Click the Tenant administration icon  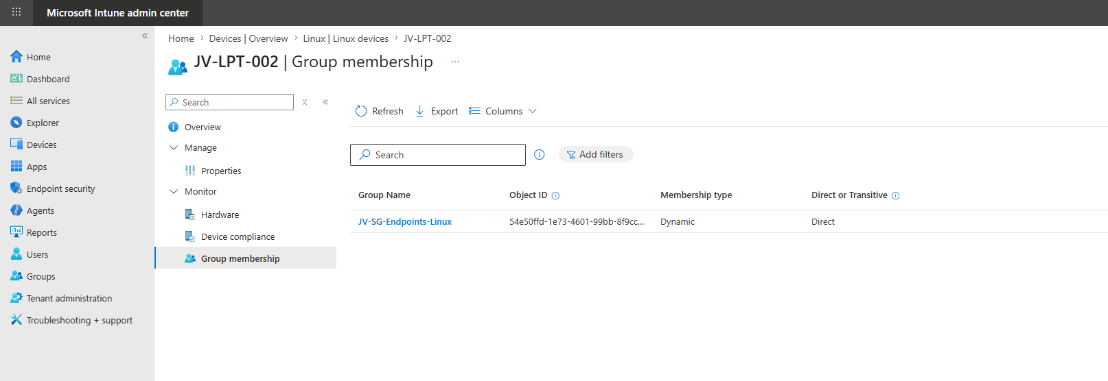[16, 298]
